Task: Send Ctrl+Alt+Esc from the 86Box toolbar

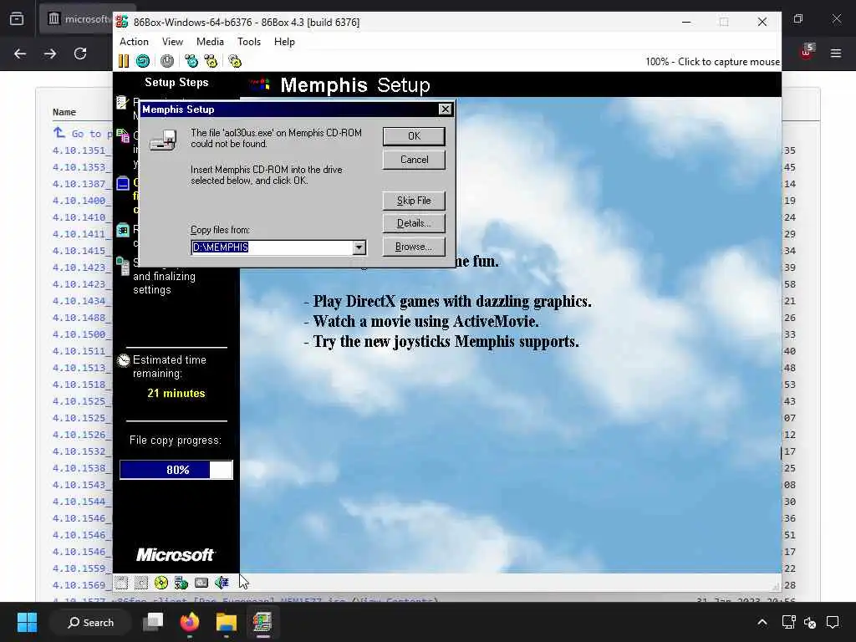Action: coord(211,61)
